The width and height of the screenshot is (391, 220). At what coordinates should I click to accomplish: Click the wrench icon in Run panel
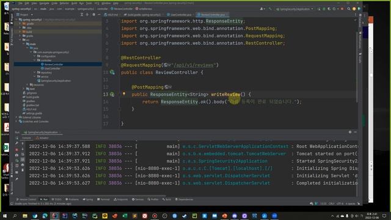point(16,144)
